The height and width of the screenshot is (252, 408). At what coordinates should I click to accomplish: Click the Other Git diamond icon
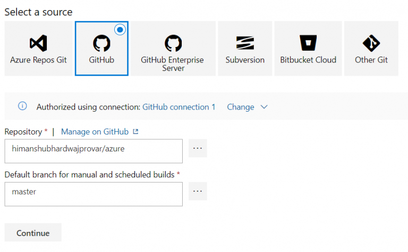pyautogui.click(x=371, y=43)
